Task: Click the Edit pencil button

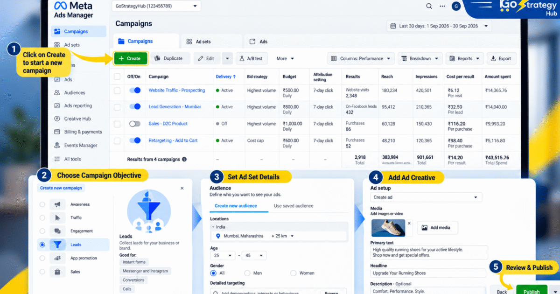Action: coord(207,58)
